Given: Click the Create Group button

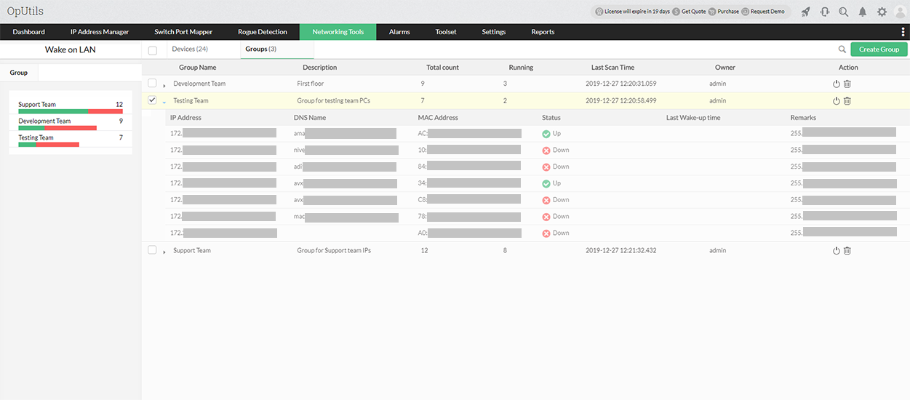Looking at the screenshot, I should (x=879, y=49).
